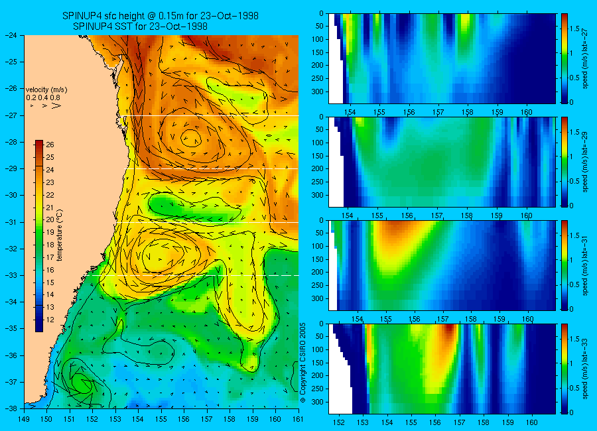Click the '-33' latitude tick on the SST map
Screen dimensions: 597x431
coord(11,275)
